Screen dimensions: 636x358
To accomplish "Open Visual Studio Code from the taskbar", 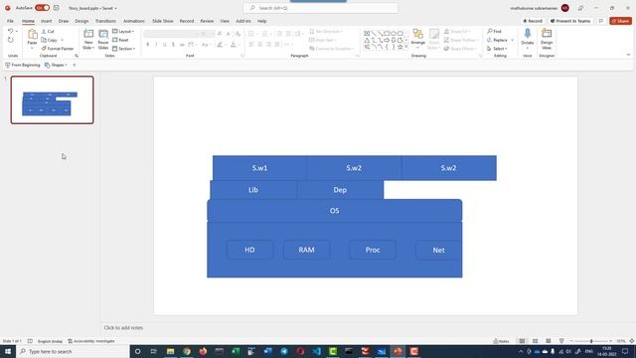I will coord(316,351).
